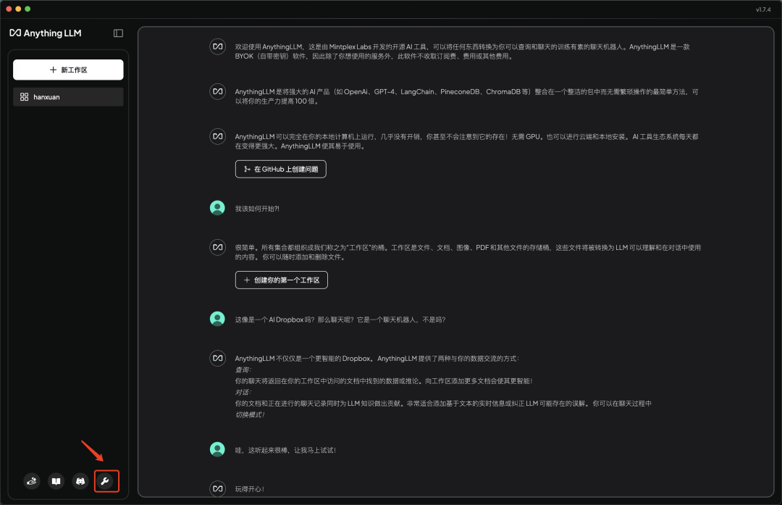This screenshot has width=782, height=505.
Task: Click bot avatar beside 更智能的 Dropbox message
Action: coord(217,358)
